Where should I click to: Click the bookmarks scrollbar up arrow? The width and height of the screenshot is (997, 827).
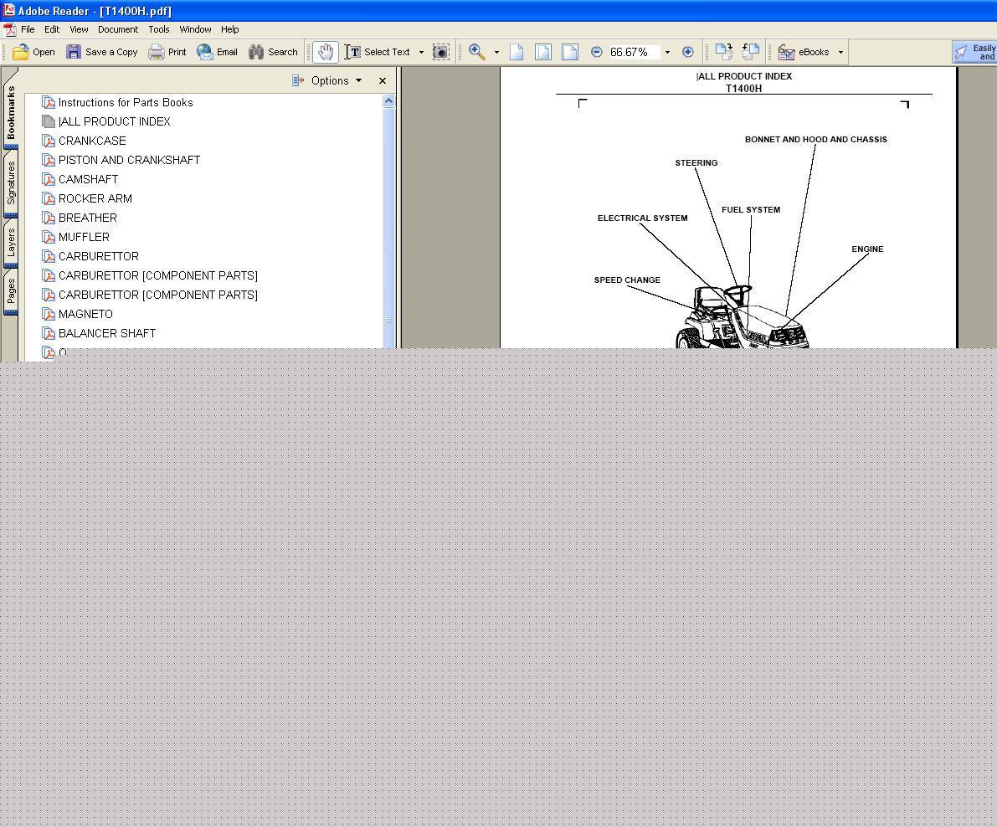(388, 100)
